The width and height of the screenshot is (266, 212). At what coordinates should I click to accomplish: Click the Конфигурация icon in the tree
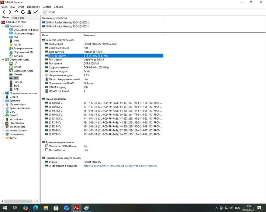coord(7,131)
